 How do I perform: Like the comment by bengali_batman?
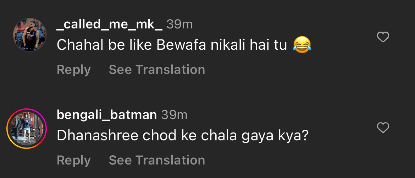click(x=383, y=128)
